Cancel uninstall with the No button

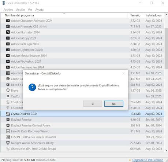pos(114,104)
